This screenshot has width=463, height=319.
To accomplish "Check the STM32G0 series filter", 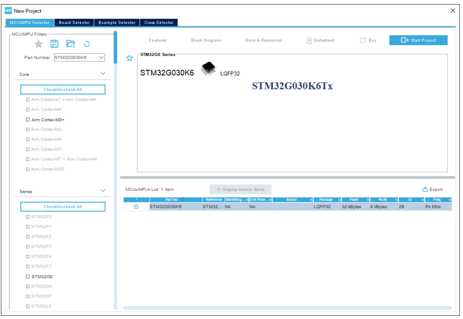I will 28,276.
